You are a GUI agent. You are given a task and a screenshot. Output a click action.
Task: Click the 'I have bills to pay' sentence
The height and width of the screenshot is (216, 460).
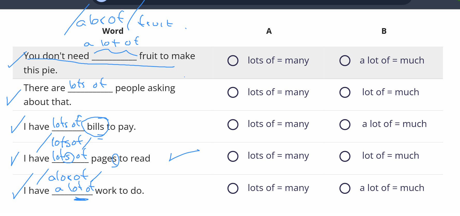(x=80, y=126)
